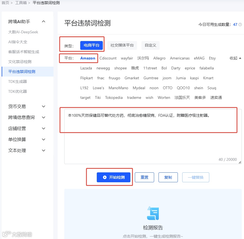Click the help icon beside 今日可用生成数量
244x239 pixels.
240,25
